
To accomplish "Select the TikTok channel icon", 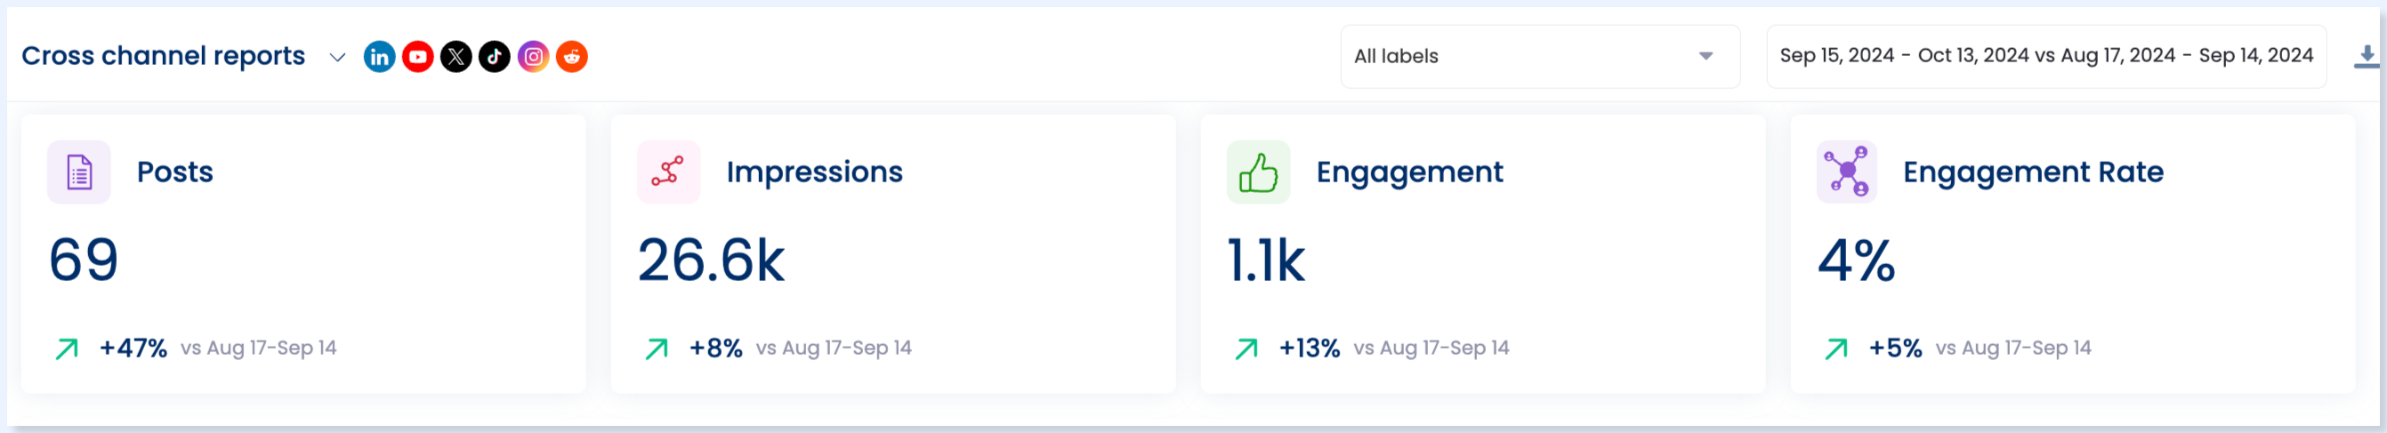I will (x=495, y=56).
